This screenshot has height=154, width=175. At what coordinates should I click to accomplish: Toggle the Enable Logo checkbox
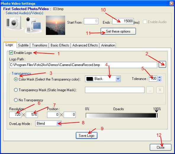(11, 52)
